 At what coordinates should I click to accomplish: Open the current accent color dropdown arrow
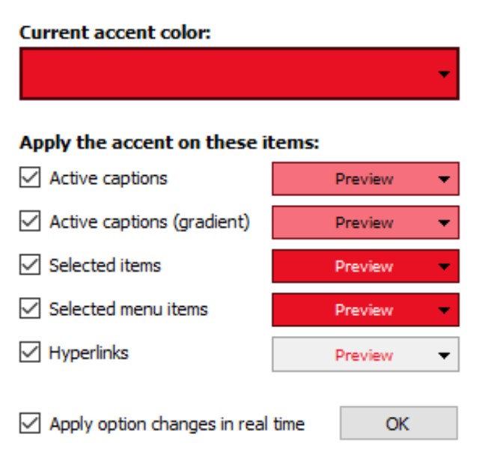click(x=444, y=75)
